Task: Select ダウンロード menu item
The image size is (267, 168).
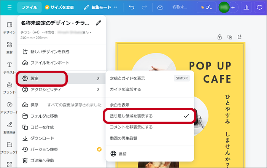Action: click(62, 138)
